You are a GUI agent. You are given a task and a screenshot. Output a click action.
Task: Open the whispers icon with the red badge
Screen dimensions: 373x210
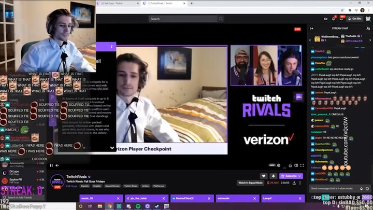click(x=341, y=19)
